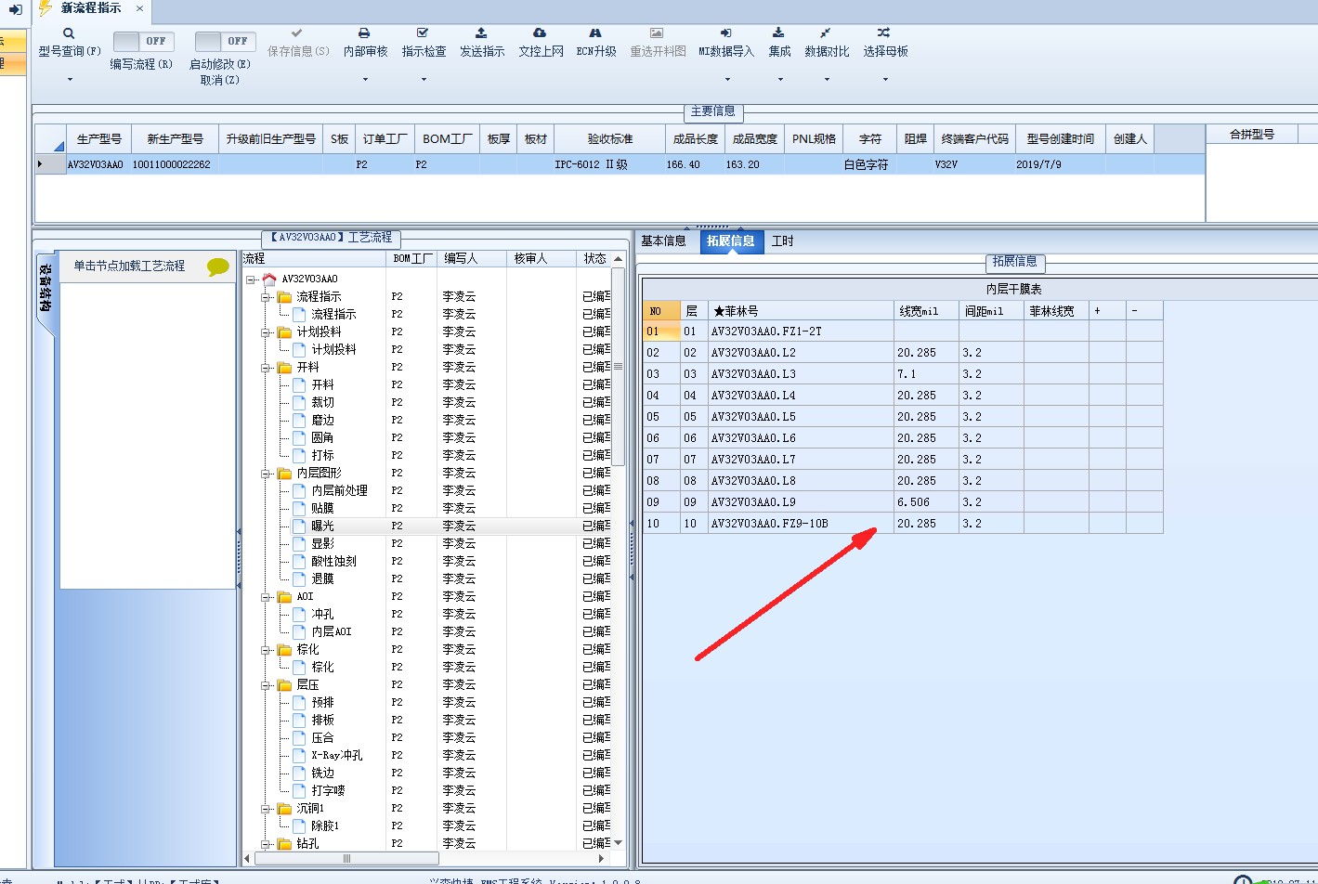Switch to 工时 tab

pyautogui.click(x=783, y=241)
